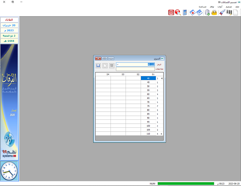This screenshot has height=186, width=241.
Task: Click the new record page button in dialog
Action: pos(105,66)
